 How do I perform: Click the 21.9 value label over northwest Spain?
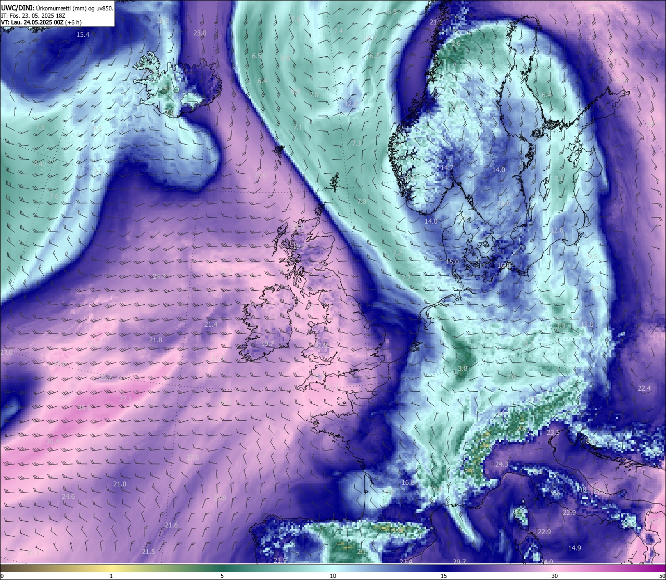tap(280, 560)
